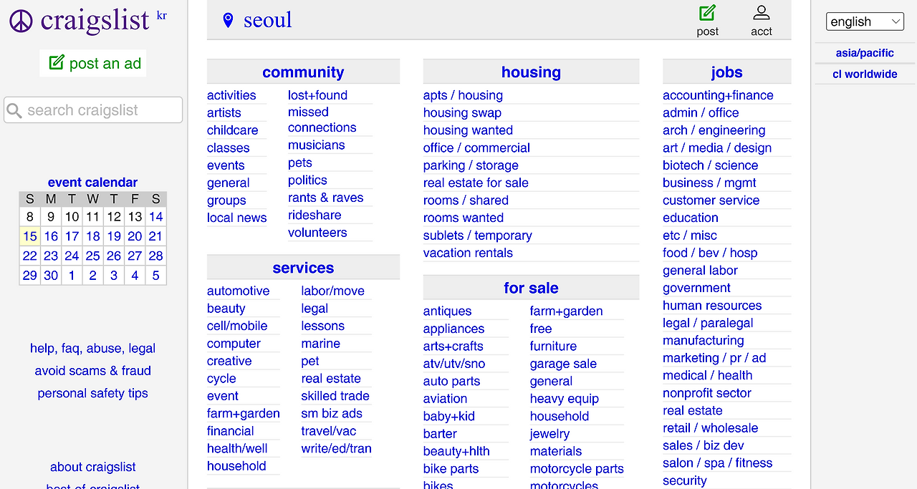The height and width of the screenshot is (489, 917).
Task: Open childcare category link
Action: click(232, 130)
